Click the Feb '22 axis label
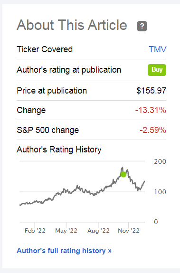Viewport: 180px width, 273px height. click(35, 231)
